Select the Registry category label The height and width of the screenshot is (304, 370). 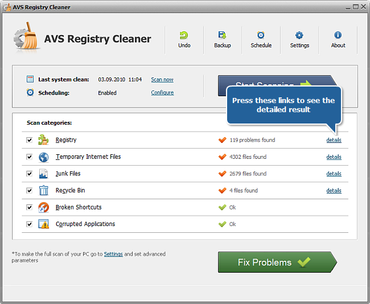point(66,140)
